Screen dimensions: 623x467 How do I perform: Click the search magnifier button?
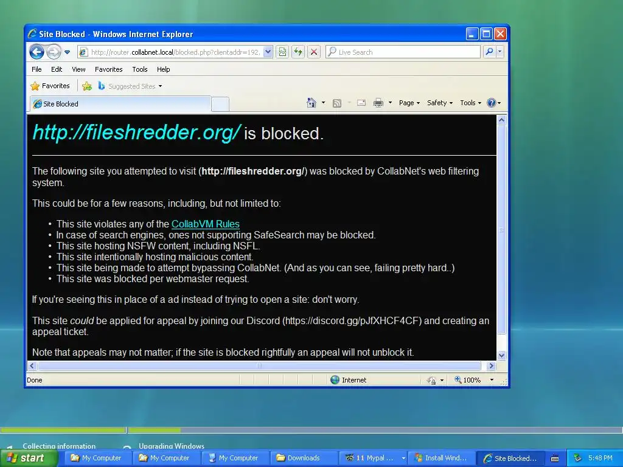[x=490, y=52]
